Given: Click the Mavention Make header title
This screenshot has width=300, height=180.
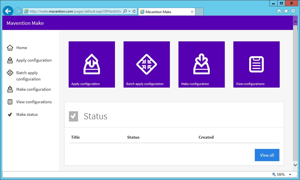Looking at the screenshot, I should click(25, 23).
